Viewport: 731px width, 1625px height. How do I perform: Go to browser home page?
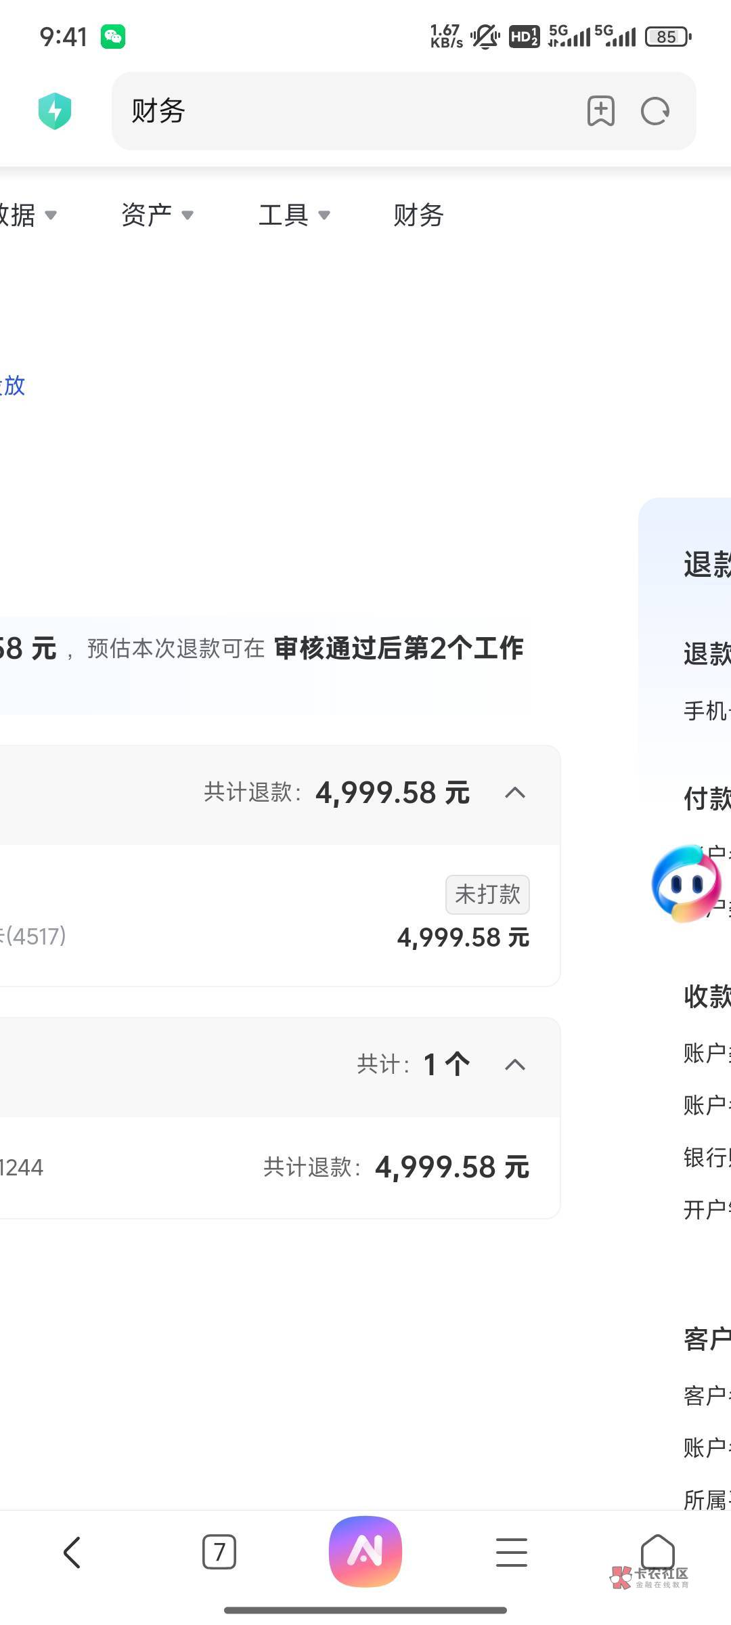point(657,1551)
